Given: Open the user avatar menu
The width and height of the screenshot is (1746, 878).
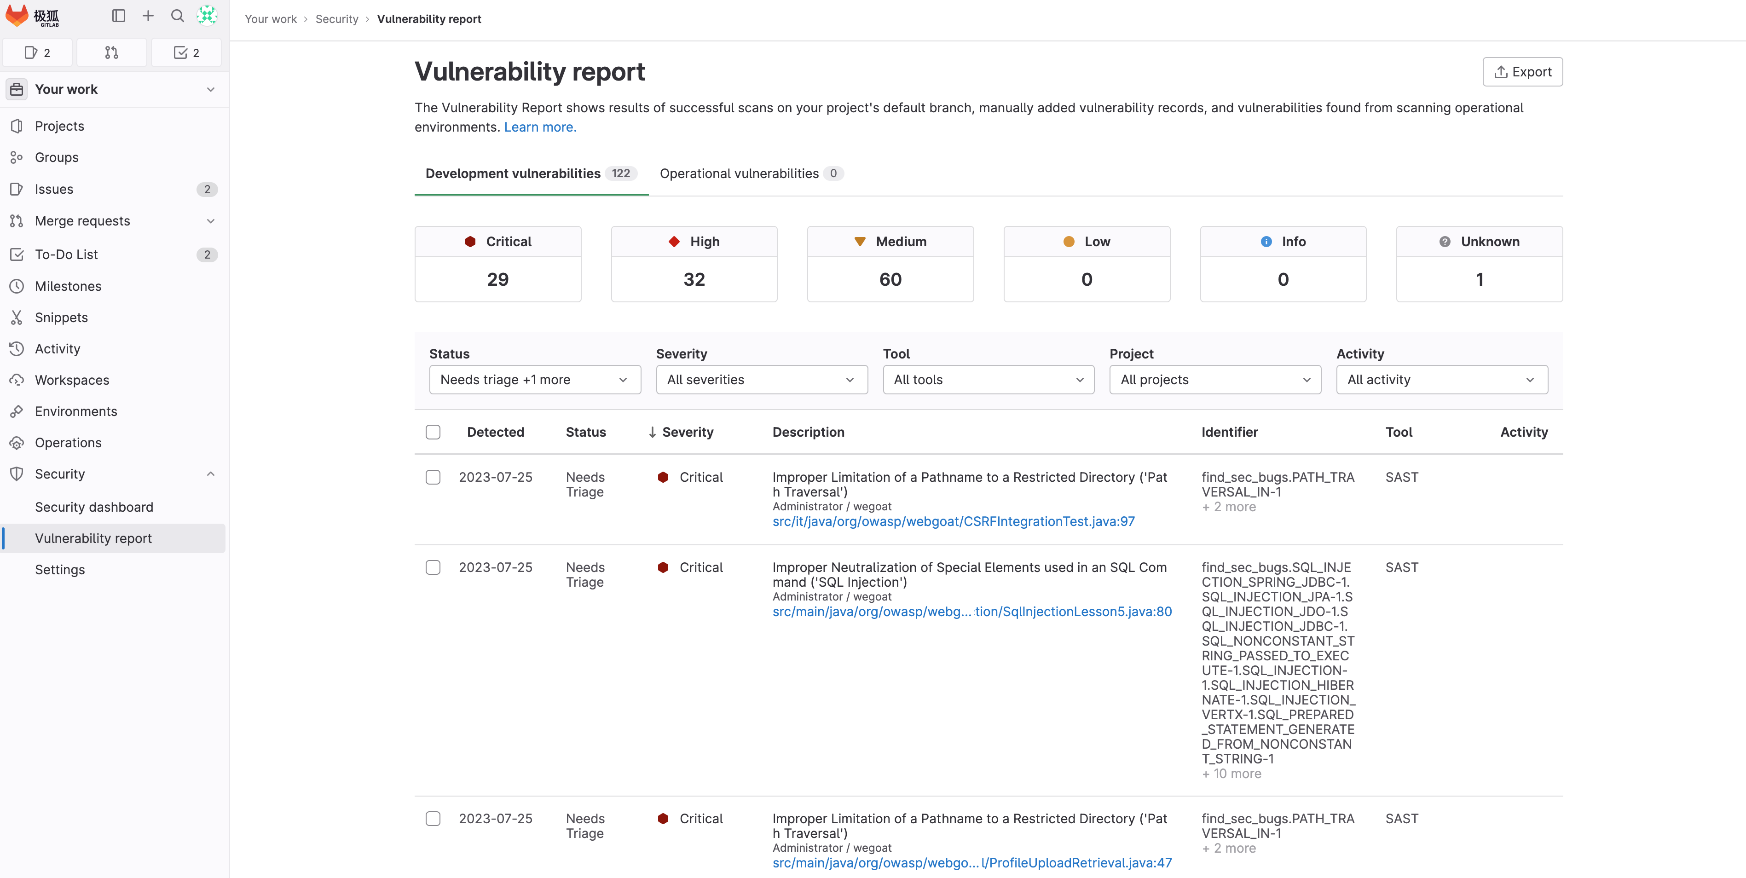Looking at the screenshot, I should click(207, 16).
